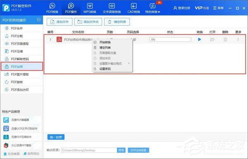
Task: Select PDF压缩 in the sidebar
Action: [x=21, y=51]
